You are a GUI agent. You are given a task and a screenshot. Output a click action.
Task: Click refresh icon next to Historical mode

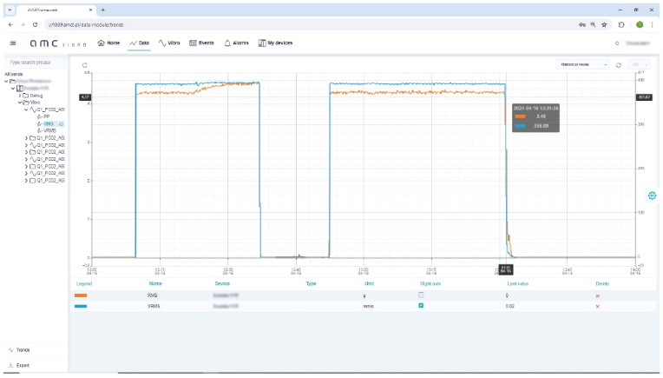point(618,64)
